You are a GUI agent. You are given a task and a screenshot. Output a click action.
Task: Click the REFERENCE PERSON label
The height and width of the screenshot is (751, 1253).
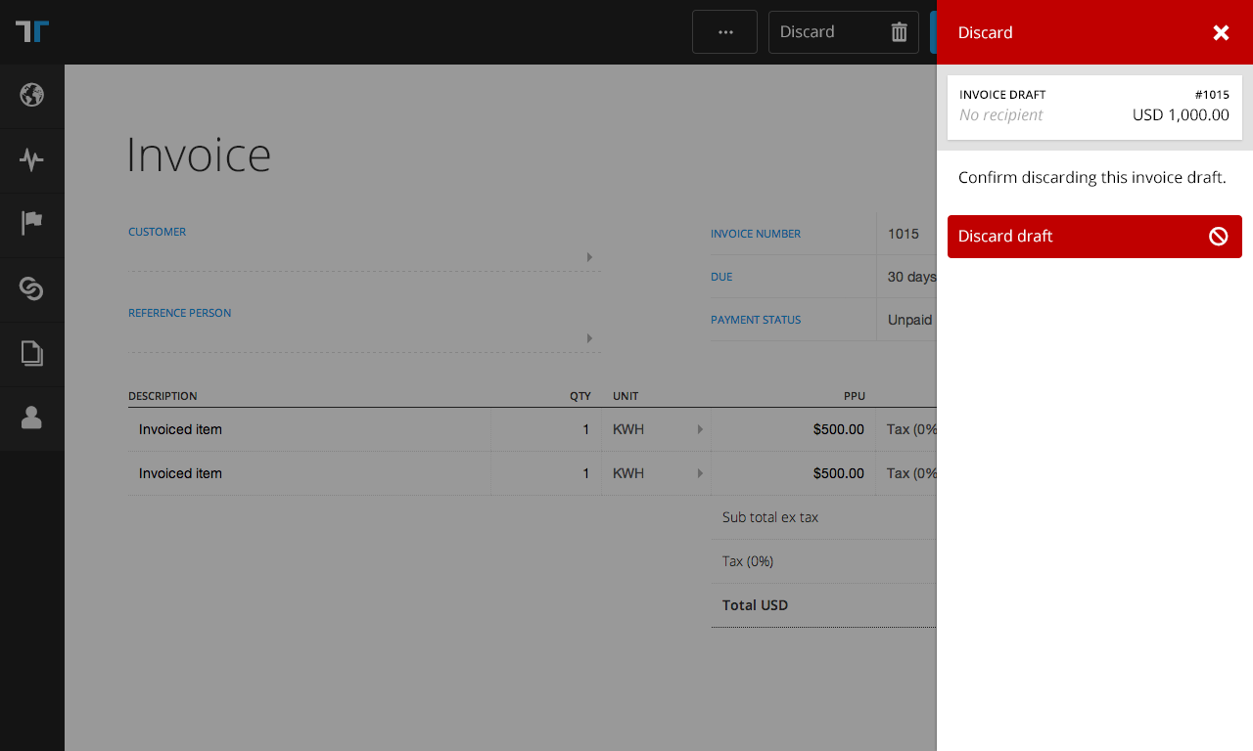(180, 313)
